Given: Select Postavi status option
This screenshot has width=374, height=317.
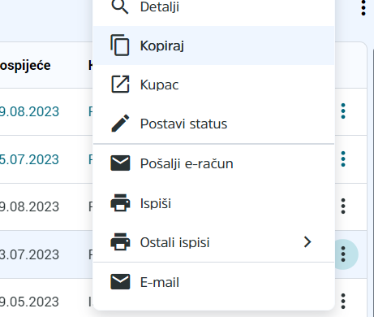Looking at the screenshot, I should pos(213,124).
